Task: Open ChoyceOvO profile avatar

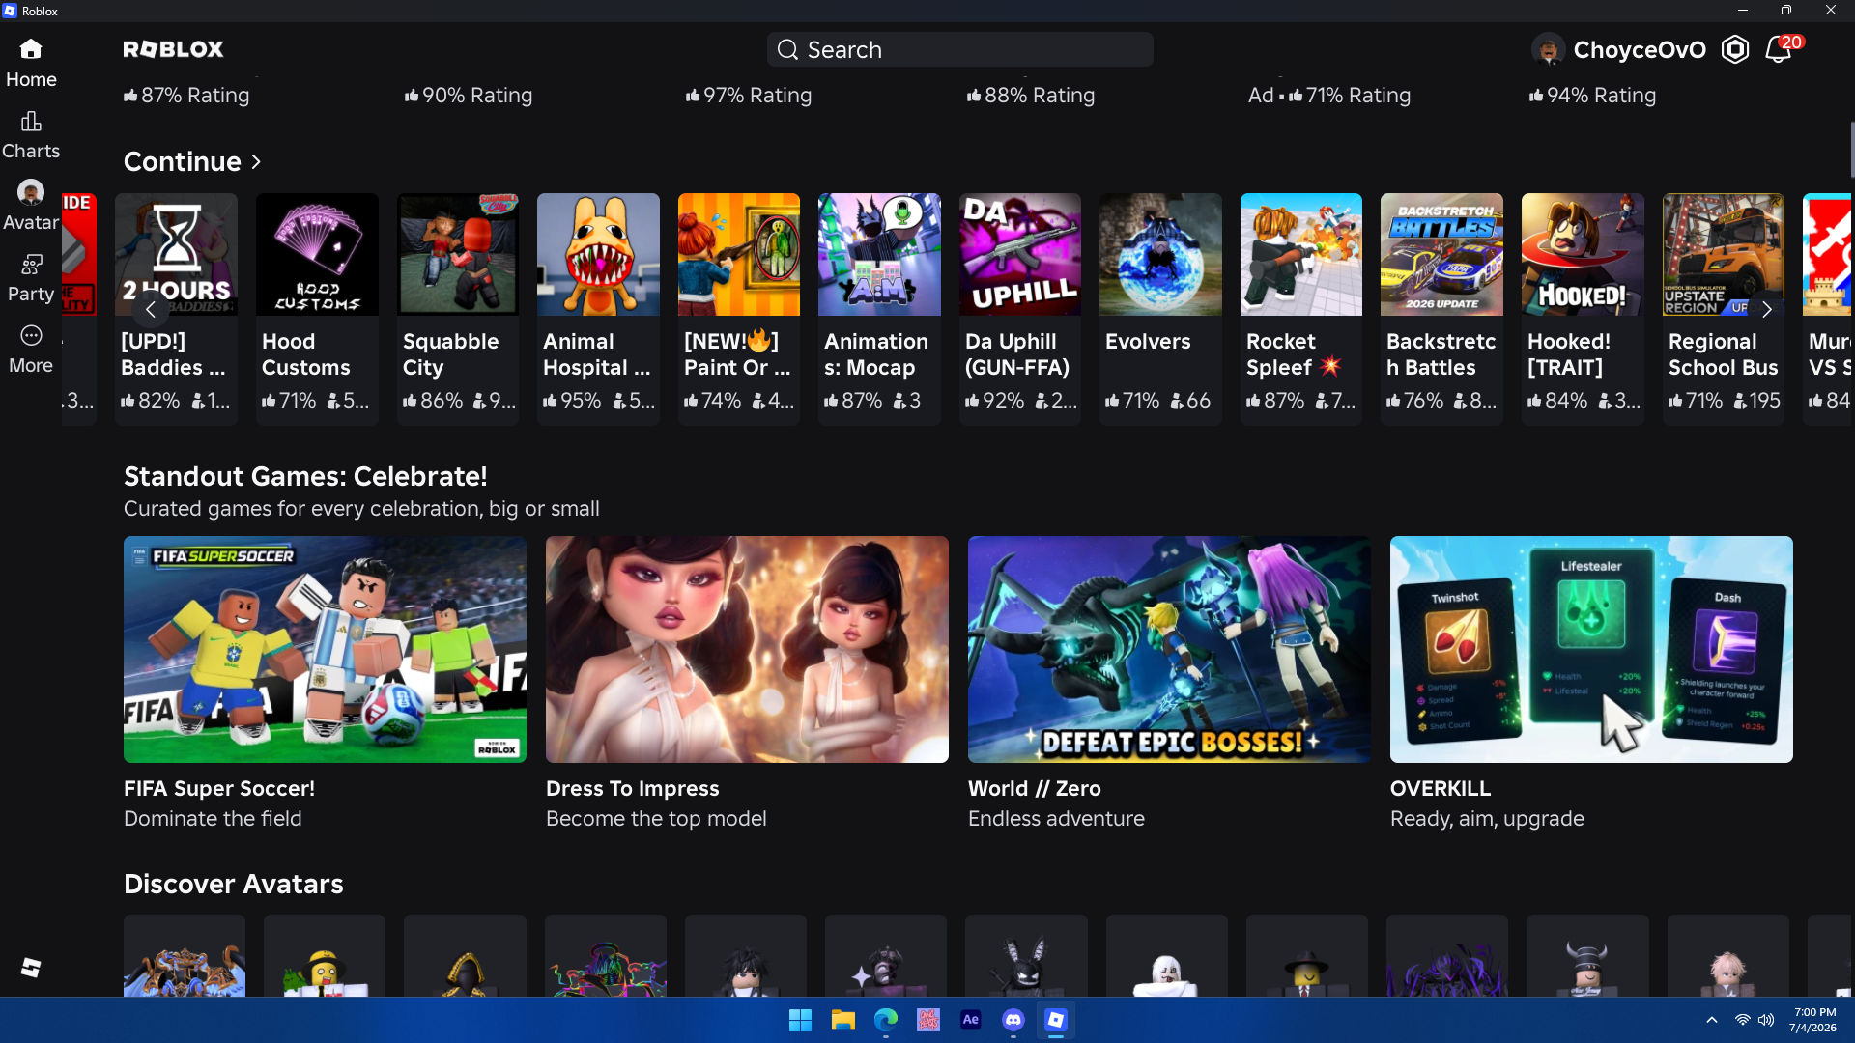Action: pos(1548,49)
